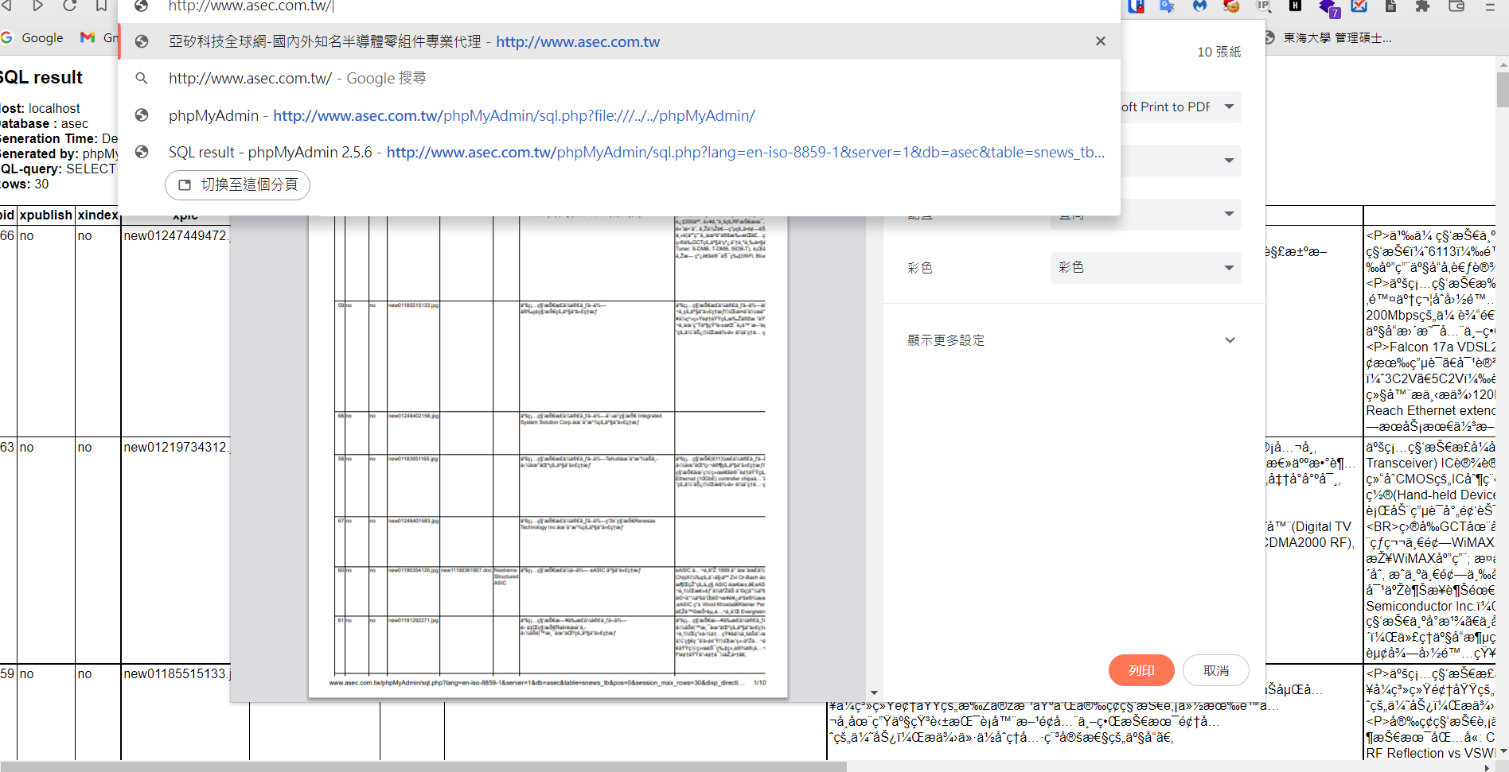Screen dimensions: 1509x772
Task: Choose the SQL result phpMyAdmin 2.5.6 suggestion
Action: 619,152
